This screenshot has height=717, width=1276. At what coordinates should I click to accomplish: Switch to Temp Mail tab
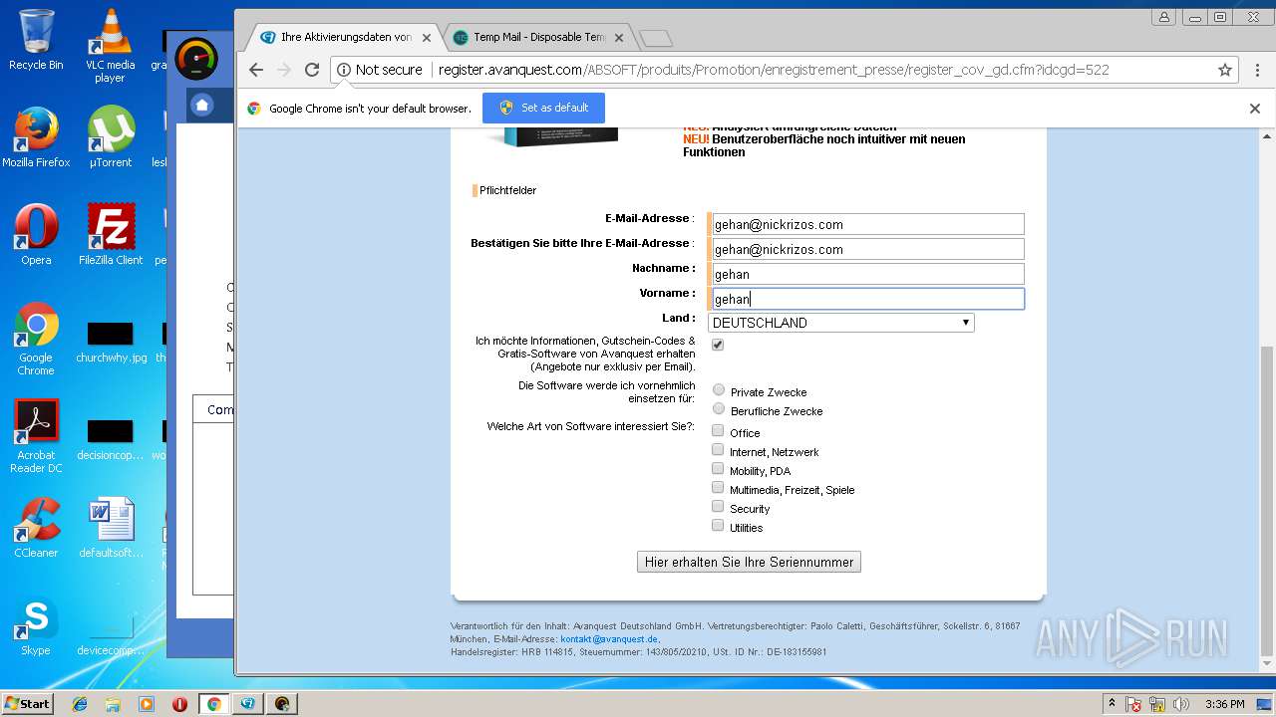[x=537, y=37]
